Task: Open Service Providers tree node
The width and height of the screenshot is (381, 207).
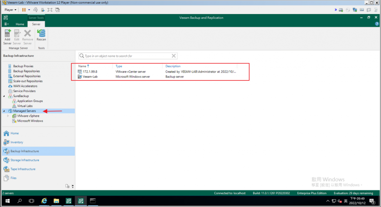Action: pos(24,91)
